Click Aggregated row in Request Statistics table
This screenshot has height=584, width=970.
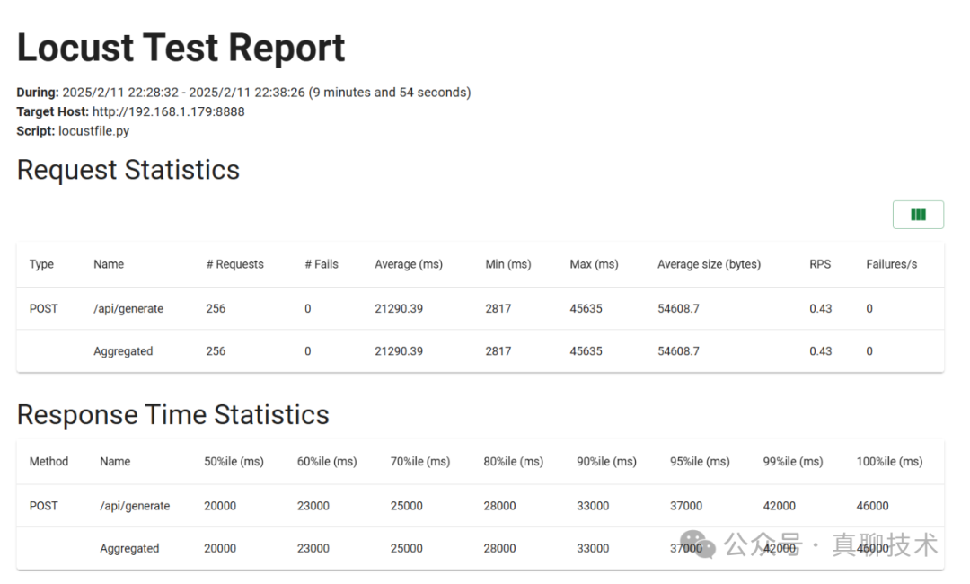pyautogui.click(x=123, y=351)
